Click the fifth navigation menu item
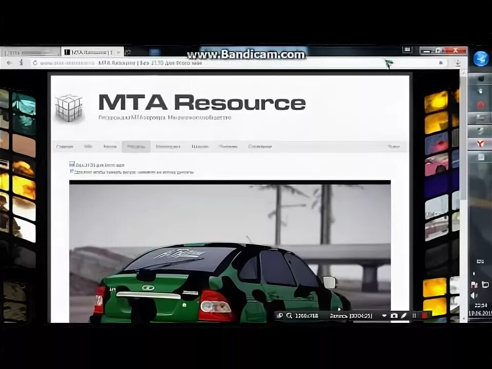492x369 pixels. 168,147
